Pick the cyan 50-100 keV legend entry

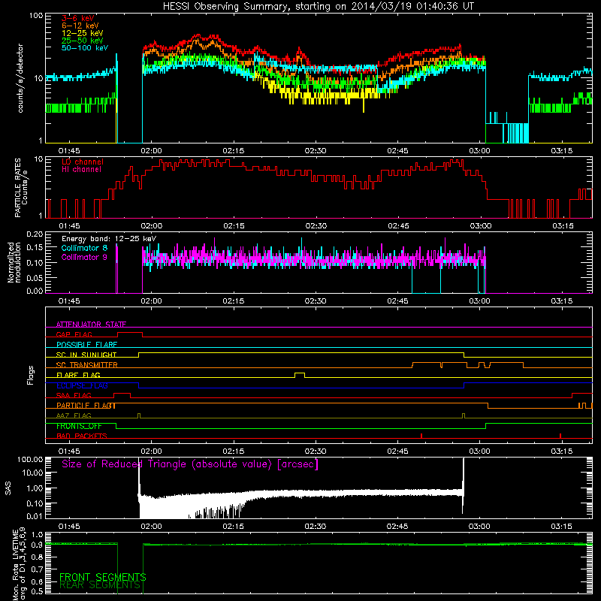pos(85,47)
